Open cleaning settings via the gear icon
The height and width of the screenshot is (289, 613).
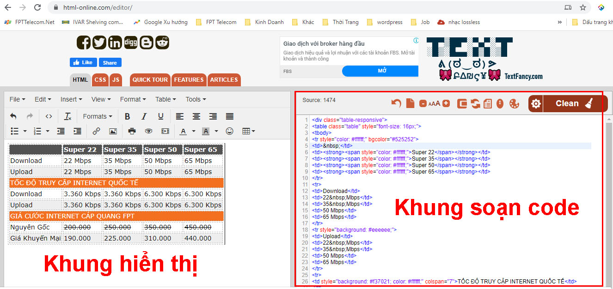point(536,103)
